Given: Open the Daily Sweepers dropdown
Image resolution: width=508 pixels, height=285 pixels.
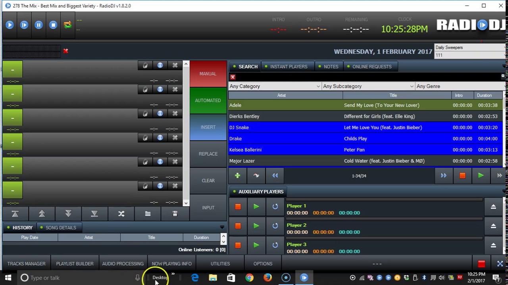Looking at the screenshot, I should pos(471,47).
